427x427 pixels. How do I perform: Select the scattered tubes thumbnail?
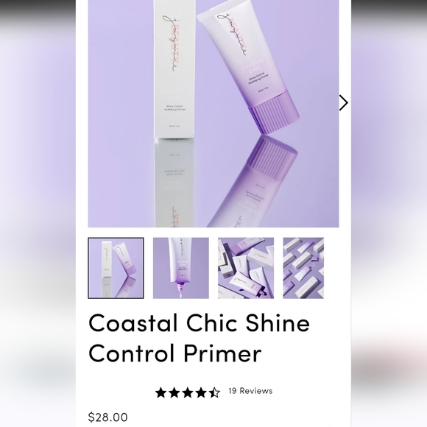click(246, 268)
